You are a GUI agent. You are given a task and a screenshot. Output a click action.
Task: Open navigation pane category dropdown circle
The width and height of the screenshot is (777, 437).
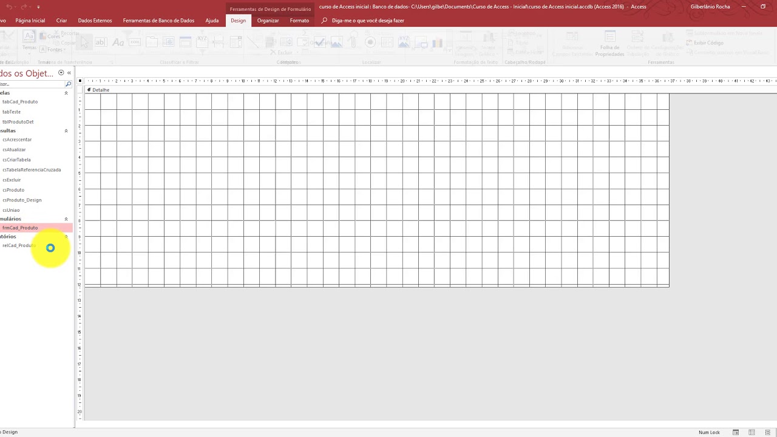[x=61, y=73]
